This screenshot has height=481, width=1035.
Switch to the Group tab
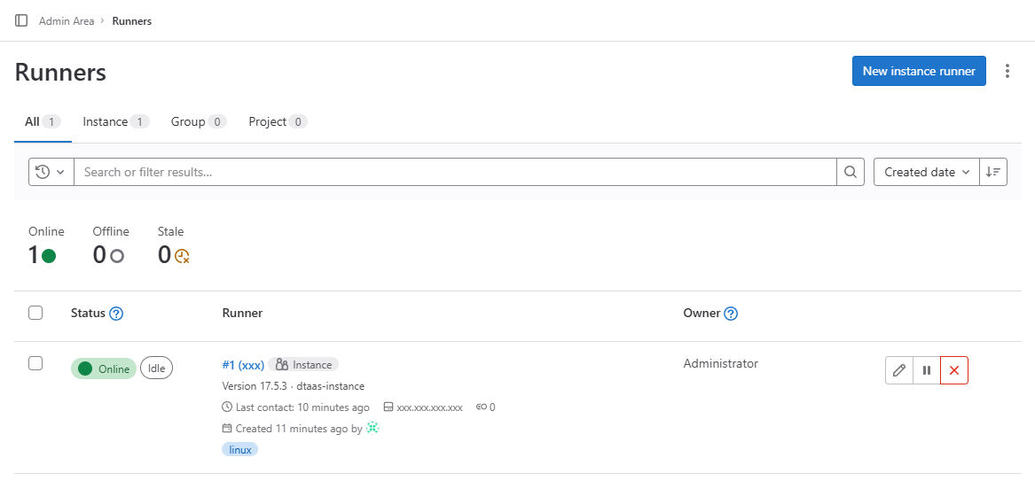coord(198,121)
